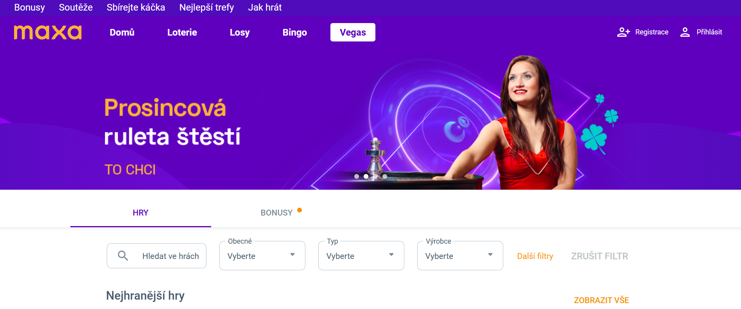Expand the Typ dropdown
The height and width of the screenshot is (309, 741).
(x=361, y=256)
